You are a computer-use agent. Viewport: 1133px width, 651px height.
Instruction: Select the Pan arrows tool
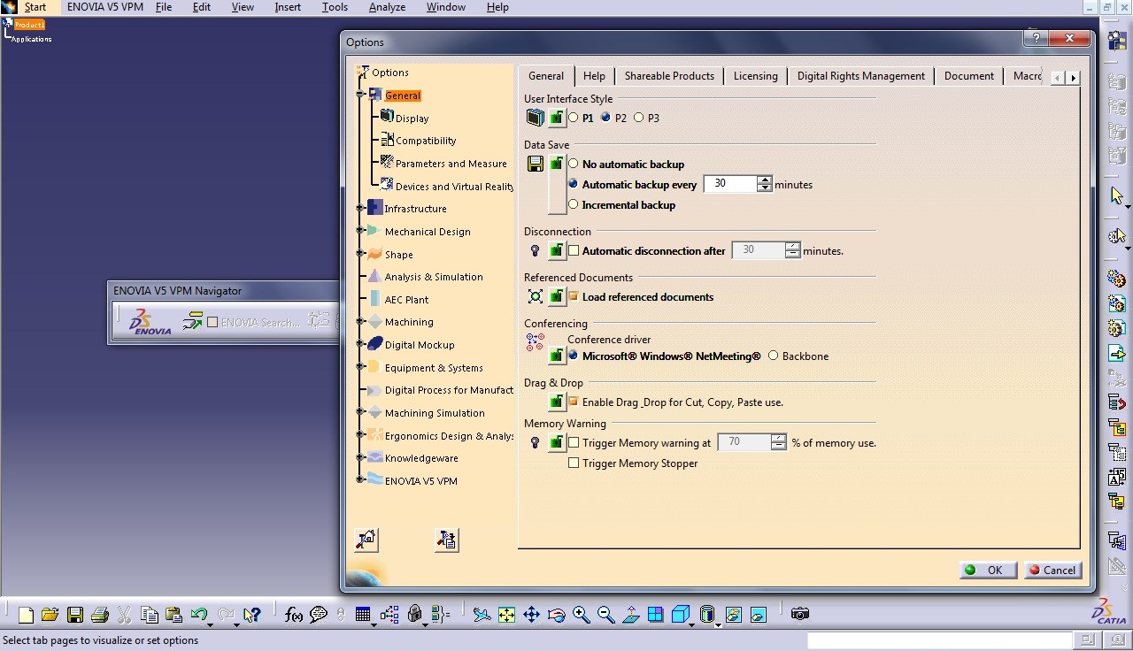[x=531, y=614]
